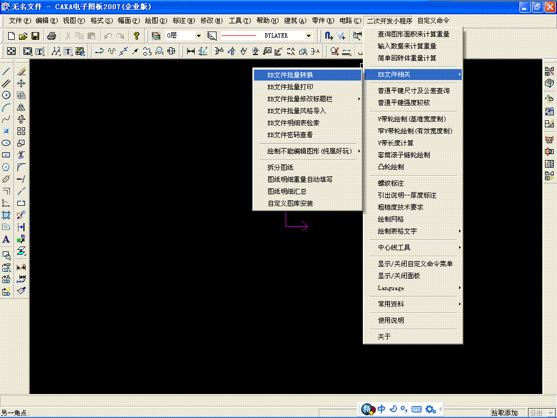Choose 普通平键强度较核

413,103
